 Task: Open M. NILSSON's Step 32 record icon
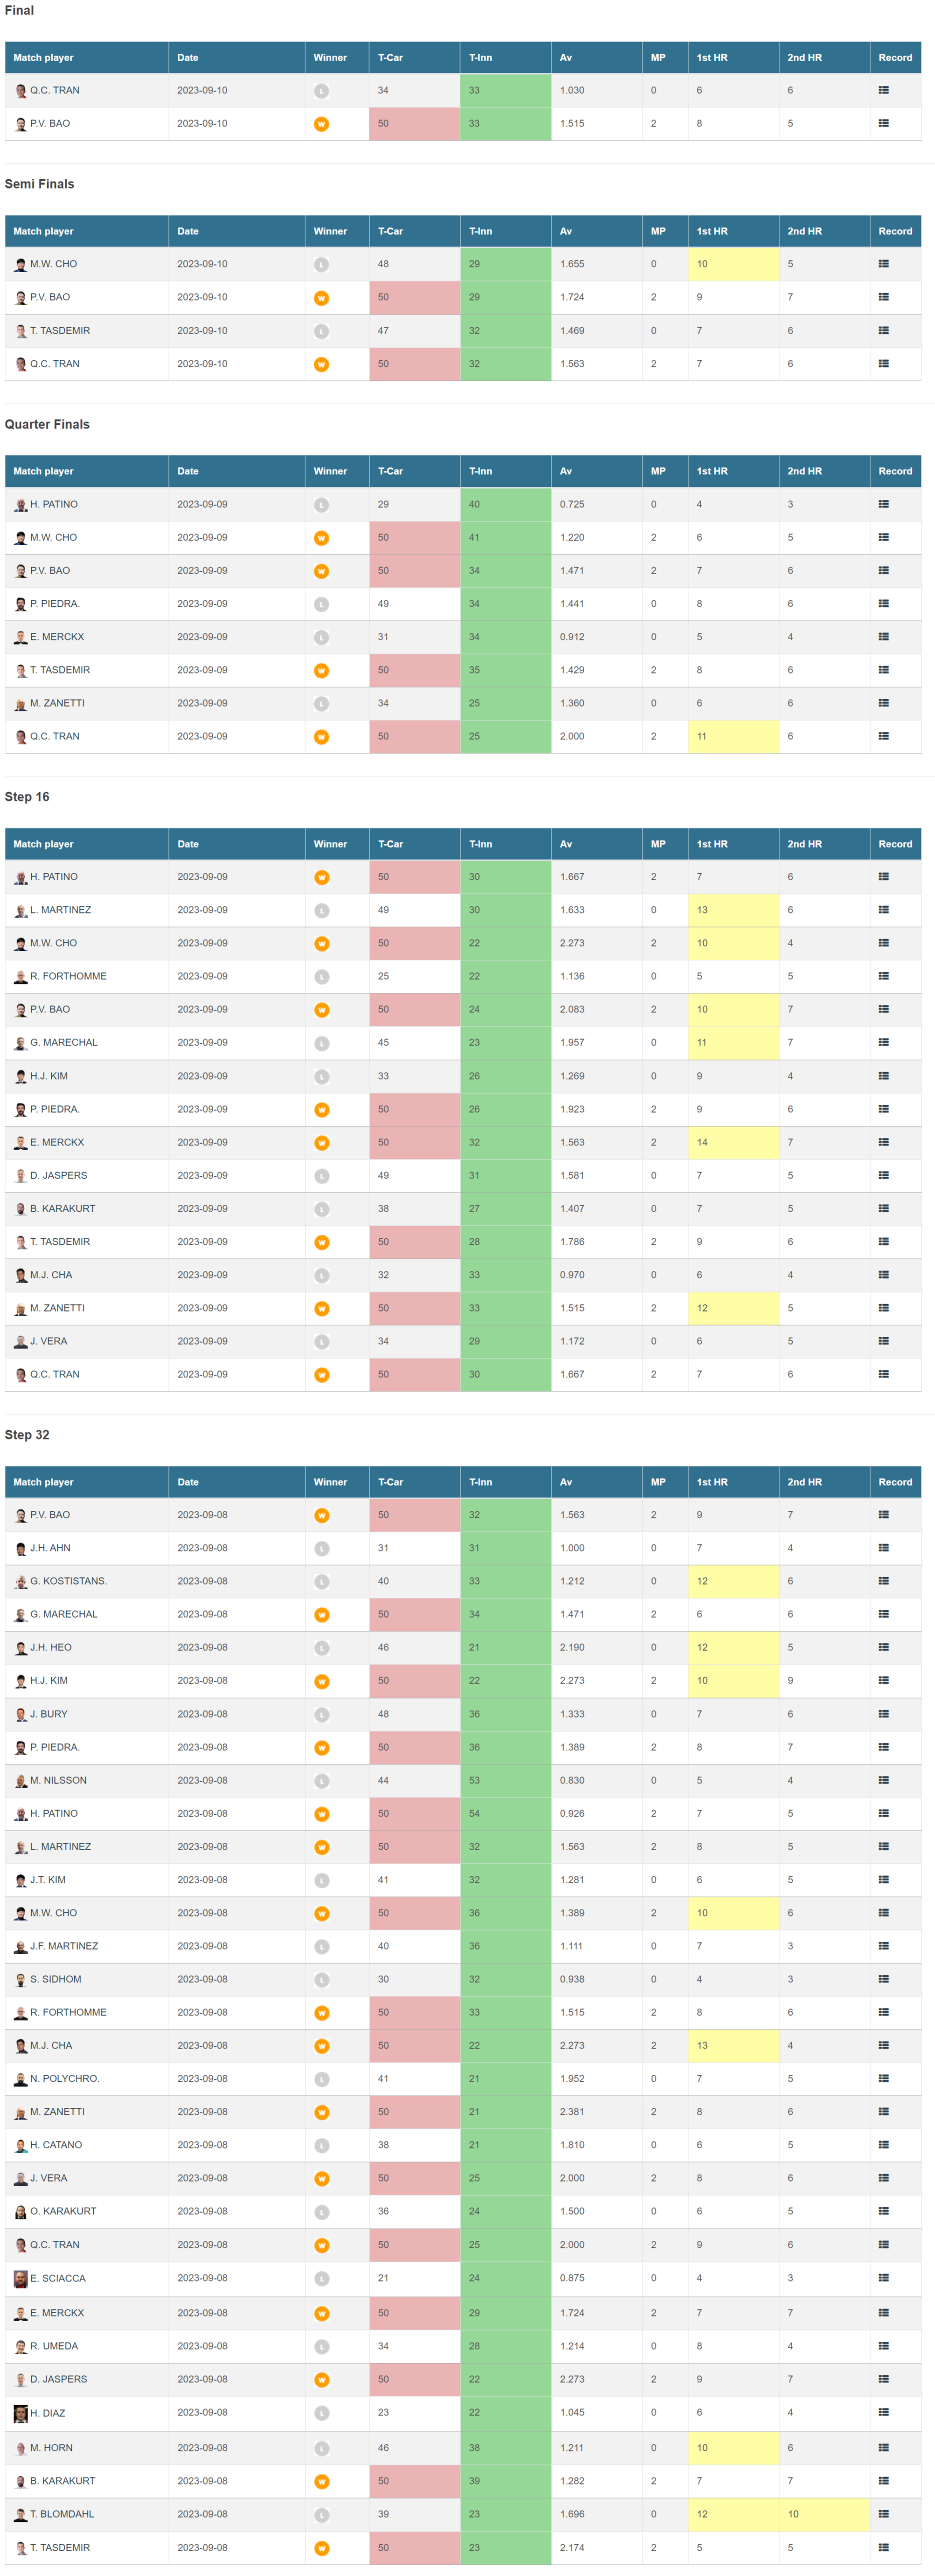[x=883, y=1781]
